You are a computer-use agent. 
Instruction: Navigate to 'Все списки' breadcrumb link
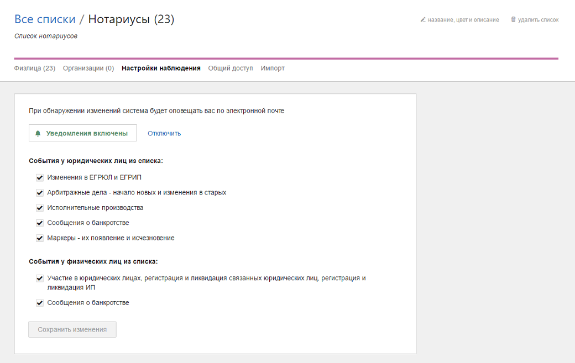click(45, 19)
